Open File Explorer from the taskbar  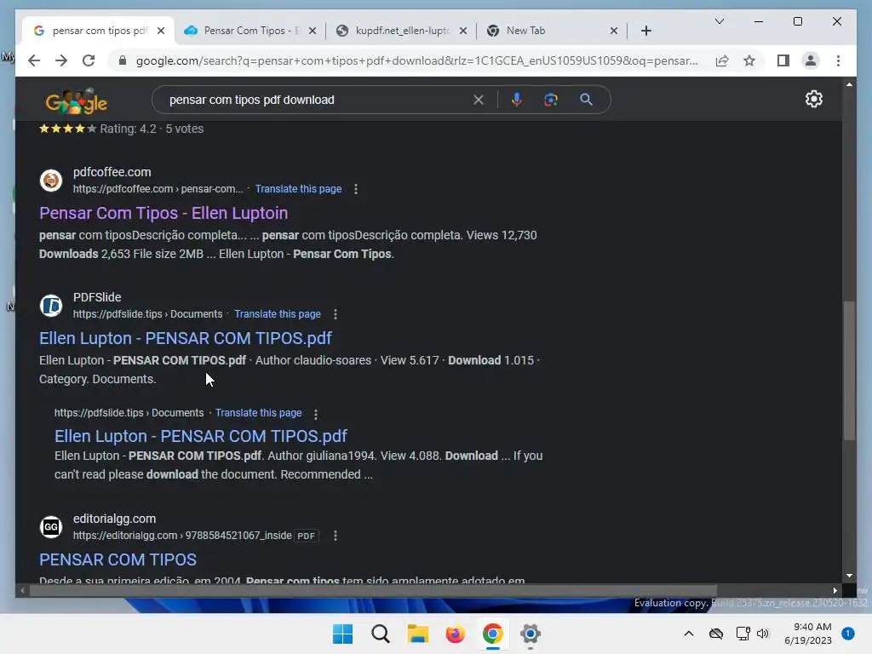click(x=417, y=634)
